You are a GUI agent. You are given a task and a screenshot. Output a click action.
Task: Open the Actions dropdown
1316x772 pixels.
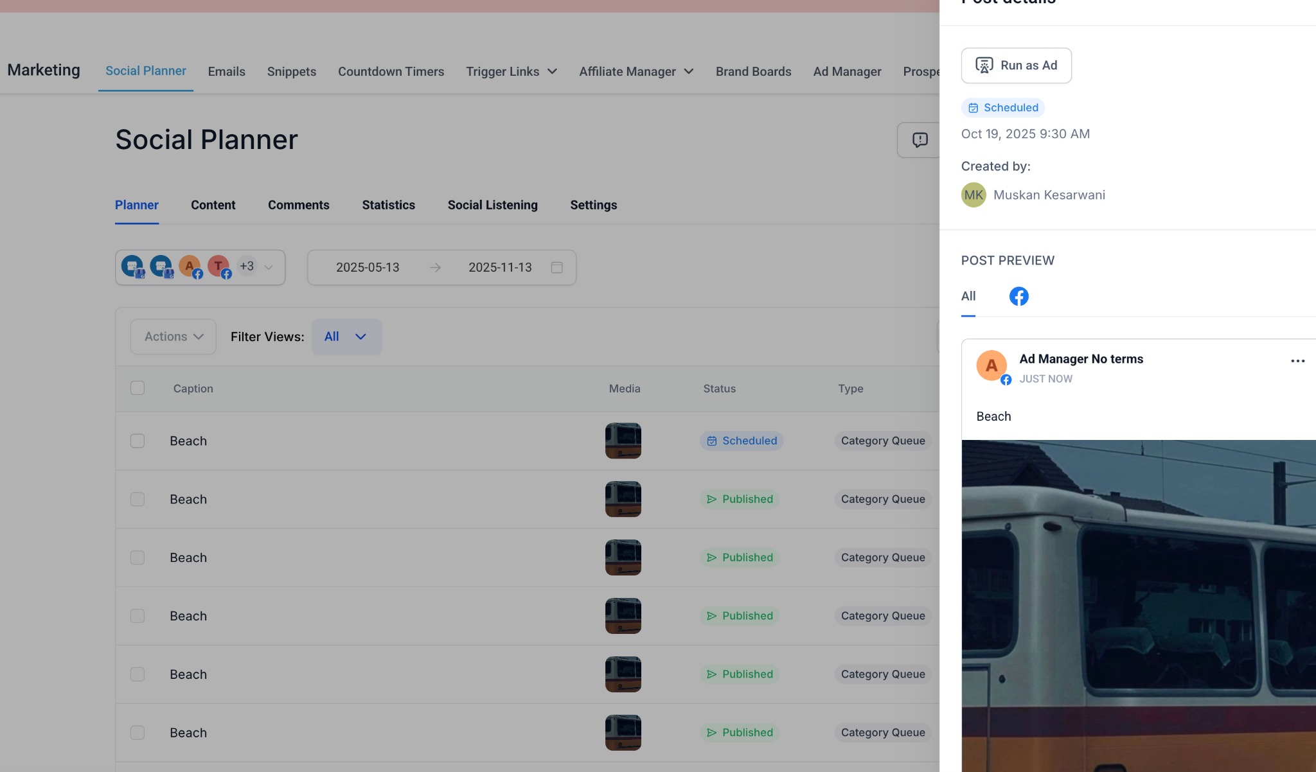173,337
